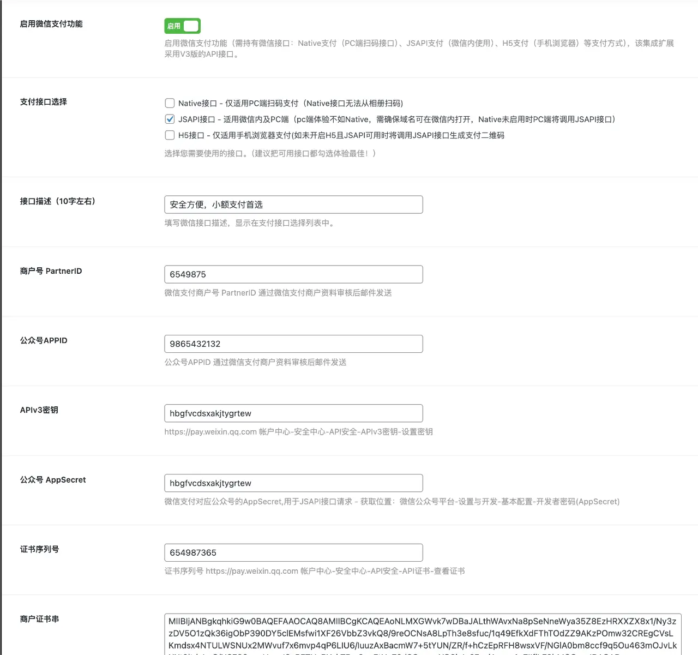Click the 证书序列号 input field

pos(293,552)
